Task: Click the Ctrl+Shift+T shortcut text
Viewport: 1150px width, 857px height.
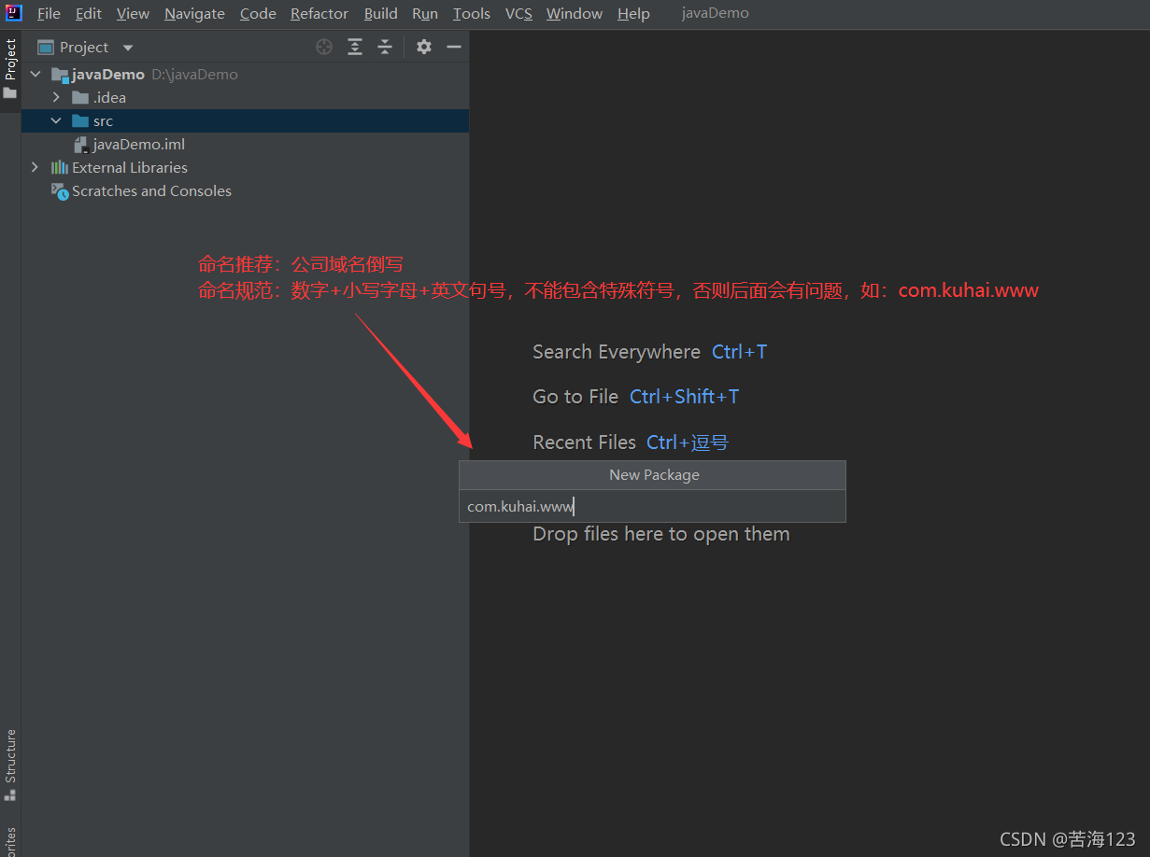Action: pos(684,397)
